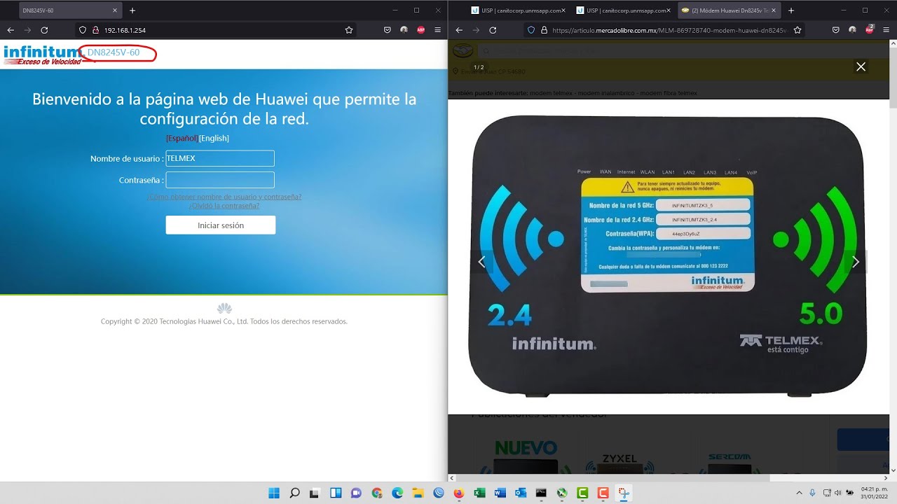Screen dimensions: 897x504
Task: Select the first UISP canitocorp tab
Action: 517,10
